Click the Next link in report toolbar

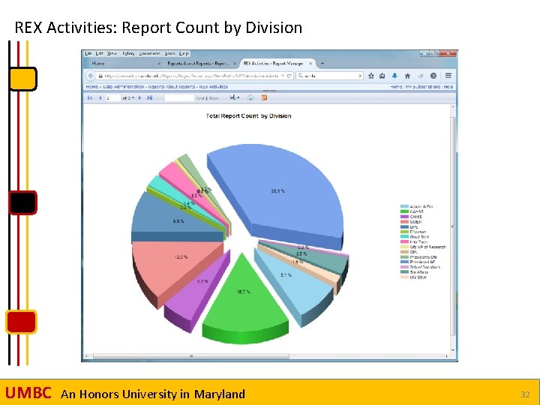point(214,98)
